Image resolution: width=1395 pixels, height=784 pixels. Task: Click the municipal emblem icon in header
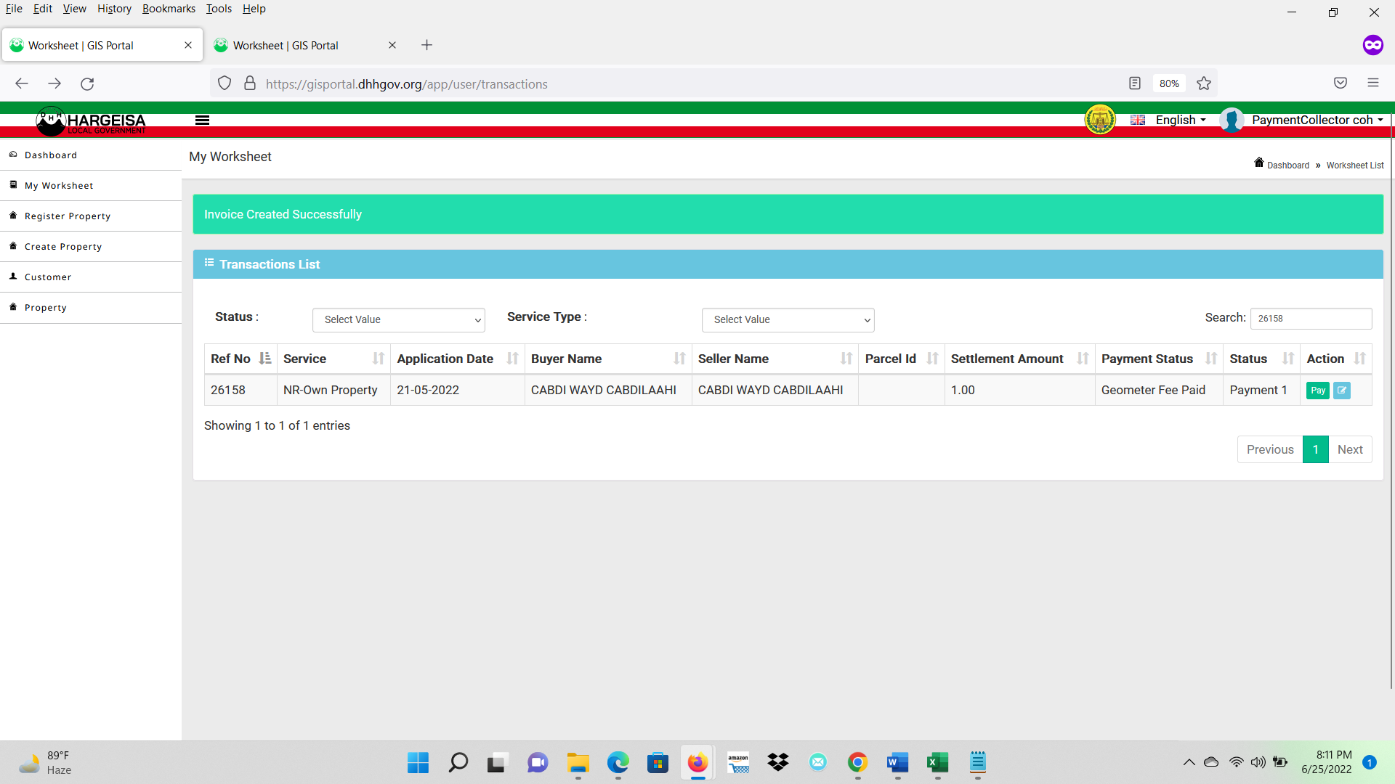click(1100, 120)
